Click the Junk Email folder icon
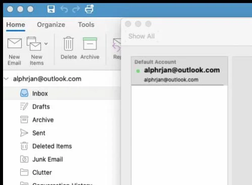Image resolution: width=252 pixels, height=185 pixels. coord(24,159)
